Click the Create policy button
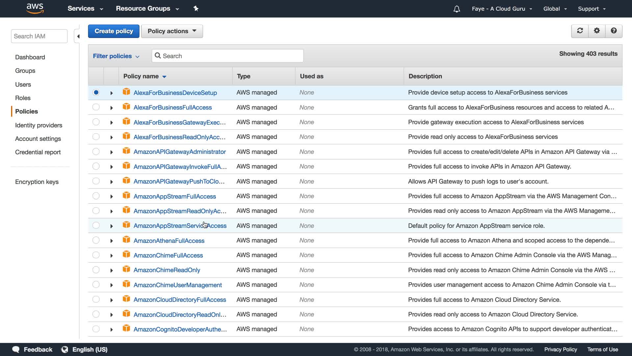 [x=114, y=31]
